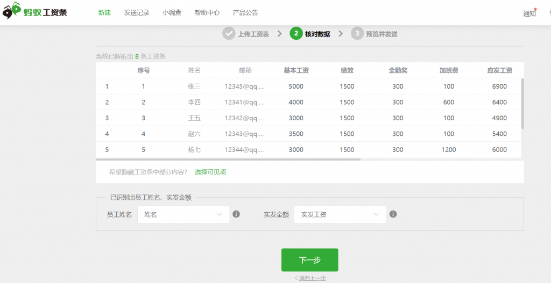
Task: Click the 返回上一步 link
Action: pos(310,278)
